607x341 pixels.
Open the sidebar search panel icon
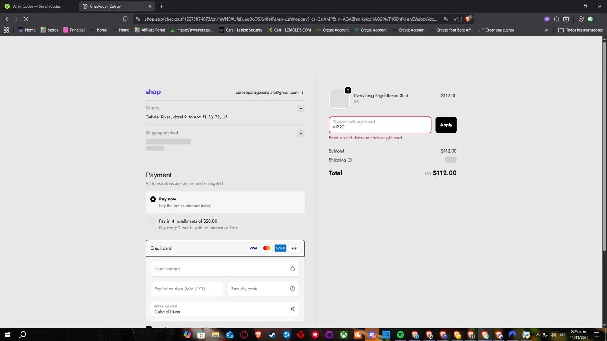566,19
